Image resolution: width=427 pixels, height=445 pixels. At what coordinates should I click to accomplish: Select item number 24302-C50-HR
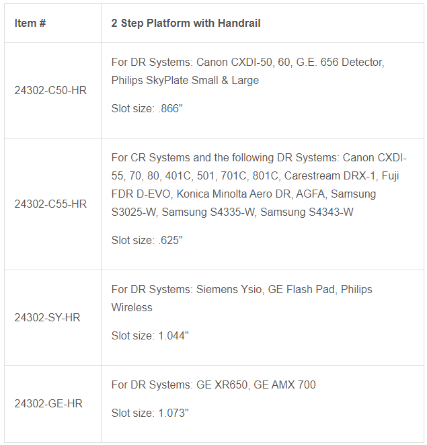(50, 90)
